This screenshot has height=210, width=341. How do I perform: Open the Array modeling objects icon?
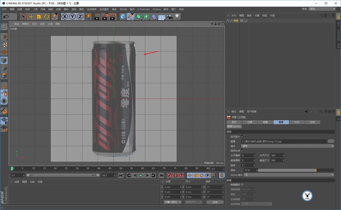(x=146, y=16)
